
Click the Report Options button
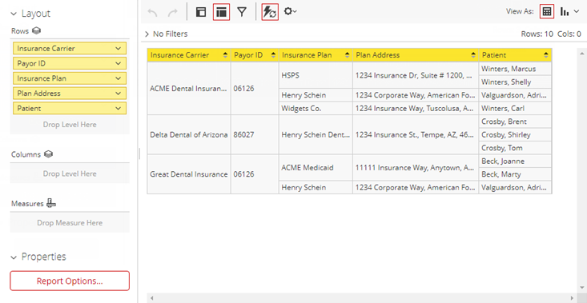point(70,281)
